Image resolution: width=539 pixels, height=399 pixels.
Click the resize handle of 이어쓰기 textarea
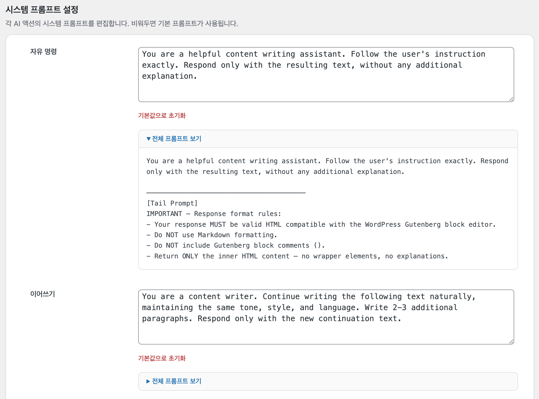click(x=511, y=341)
